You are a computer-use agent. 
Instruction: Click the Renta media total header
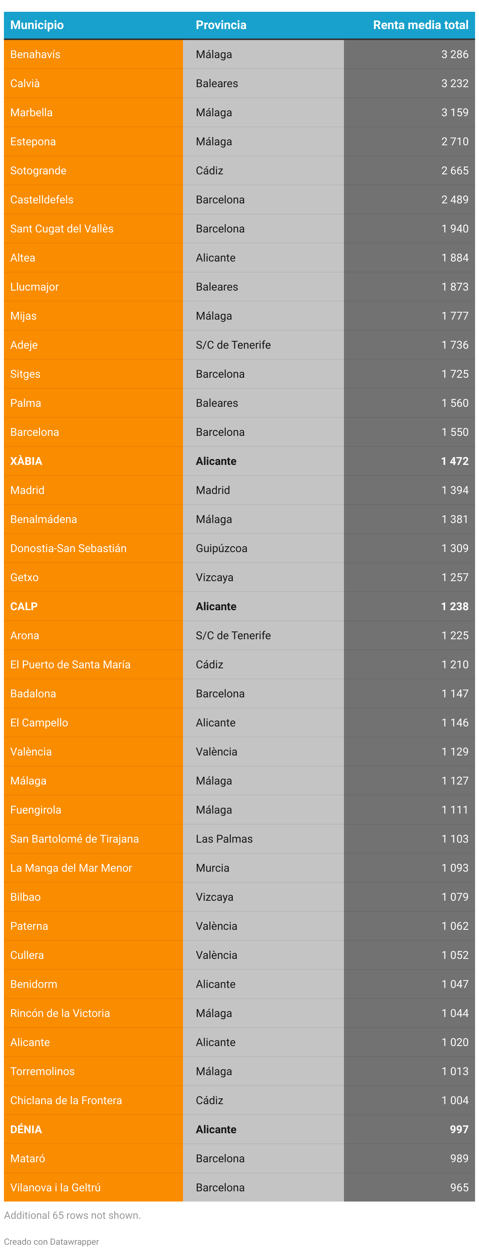pos(420,25)
